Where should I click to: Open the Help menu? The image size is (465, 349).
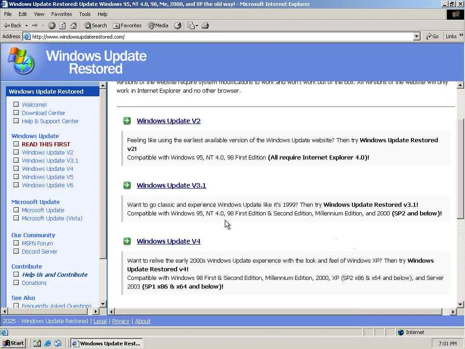(x=103, y=14)
